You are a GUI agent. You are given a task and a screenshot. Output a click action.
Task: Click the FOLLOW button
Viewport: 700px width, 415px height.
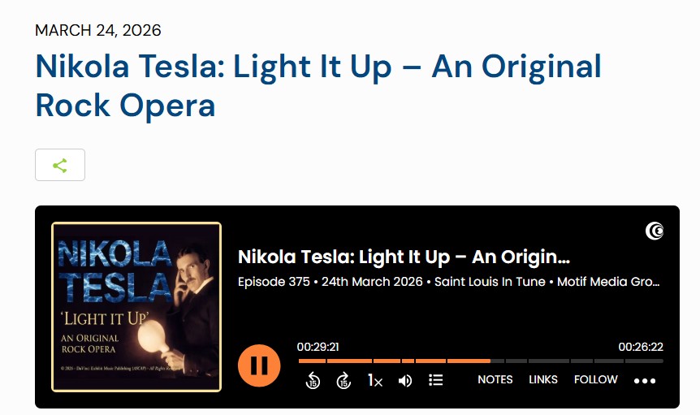point(596,379)
